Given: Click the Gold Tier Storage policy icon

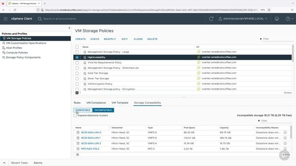Looking at the screenshot, I should [x=85, y=73].
